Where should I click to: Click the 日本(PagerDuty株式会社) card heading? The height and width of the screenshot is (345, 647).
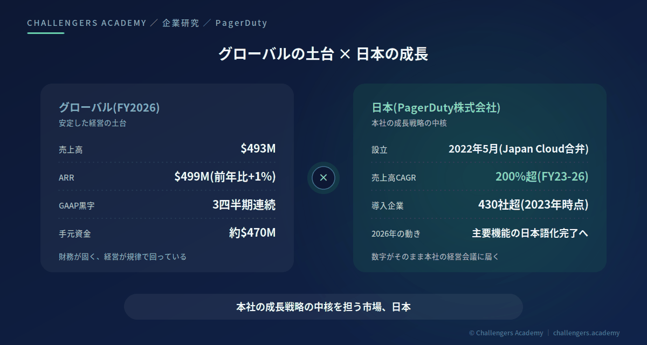pyautogui.click(x=436, y=107)
